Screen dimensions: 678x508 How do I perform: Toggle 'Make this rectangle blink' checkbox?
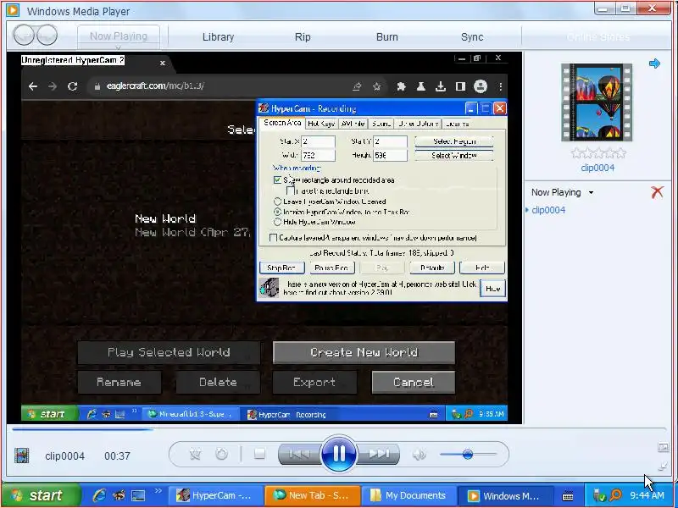coord(291,190)
